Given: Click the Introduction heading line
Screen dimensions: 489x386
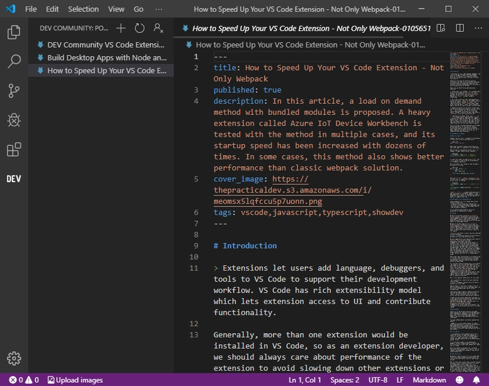Looking at the screenshot, I should [245, 246].
